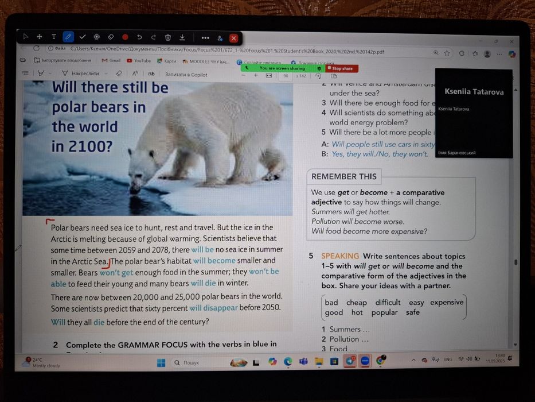Open Telegram from the taskbar
Screen dimensions: 535x402
coord(350,361)
